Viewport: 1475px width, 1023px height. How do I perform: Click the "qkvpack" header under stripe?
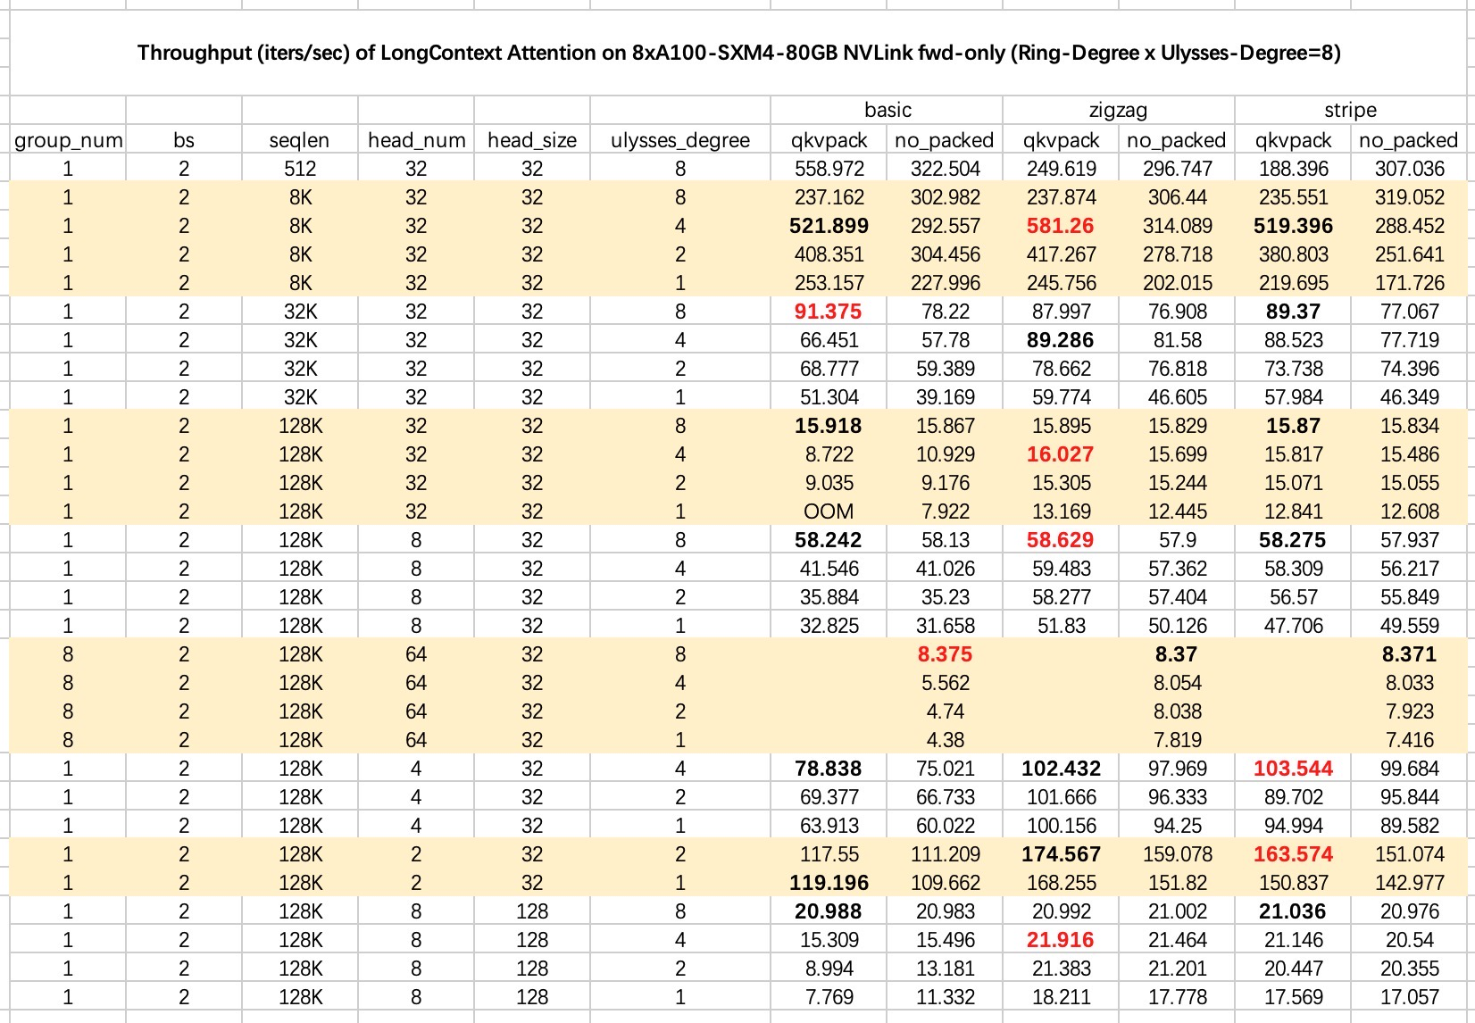1293,140
